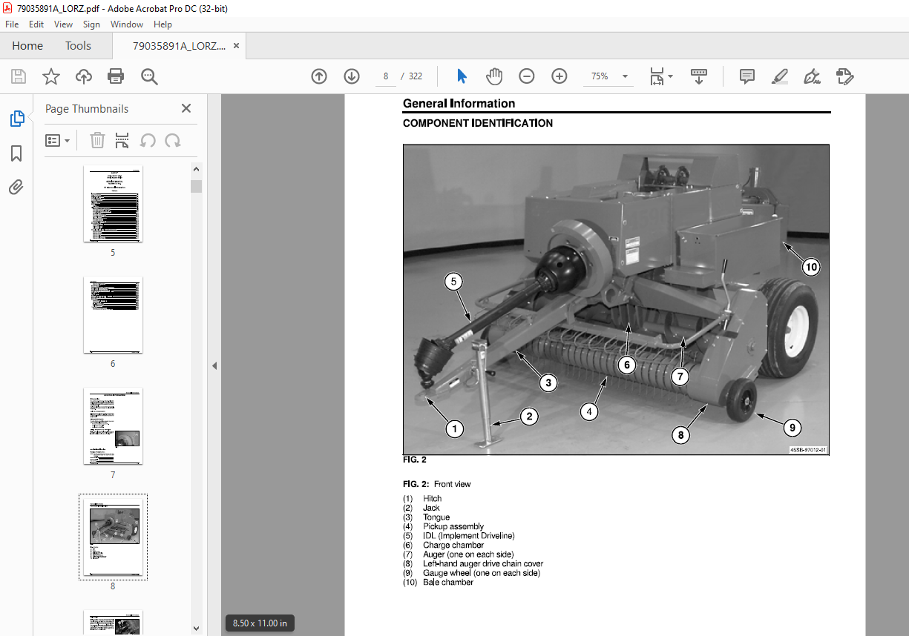Click 'IDL (Implement Driveline)' list entry

[469, 536]
